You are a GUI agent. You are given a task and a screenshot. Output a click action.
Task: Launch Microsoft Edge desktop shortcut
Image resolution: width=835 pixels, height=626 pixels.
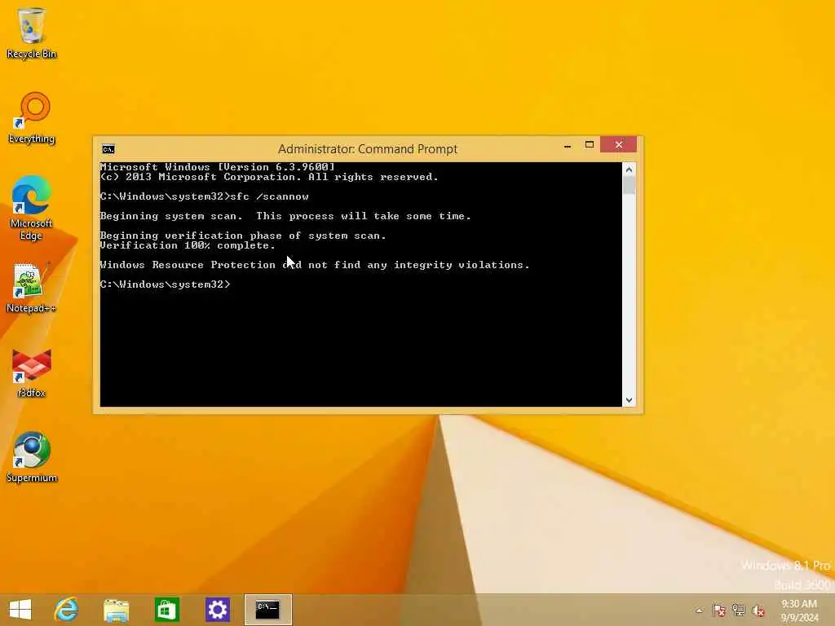[x=32, y=208]
